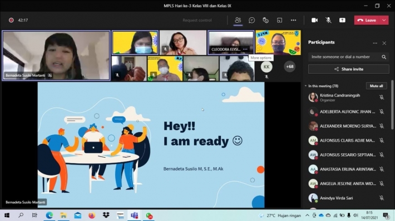
Task: Open Firefox from the taskbar
Action: (x=92, y=215)
